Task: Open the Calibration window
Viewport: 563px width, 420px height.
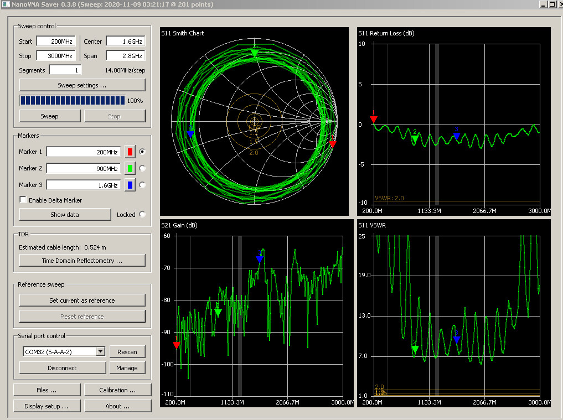Action: pos(117,390)
